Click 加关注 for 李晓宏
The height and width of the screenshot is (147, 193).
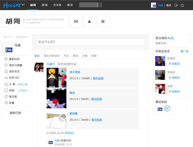click(x=174, y=78)
